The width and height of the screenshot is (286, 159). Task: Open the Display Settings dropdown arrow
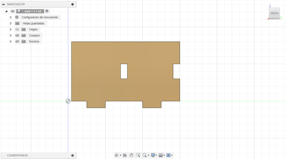[x=156, y=155]
